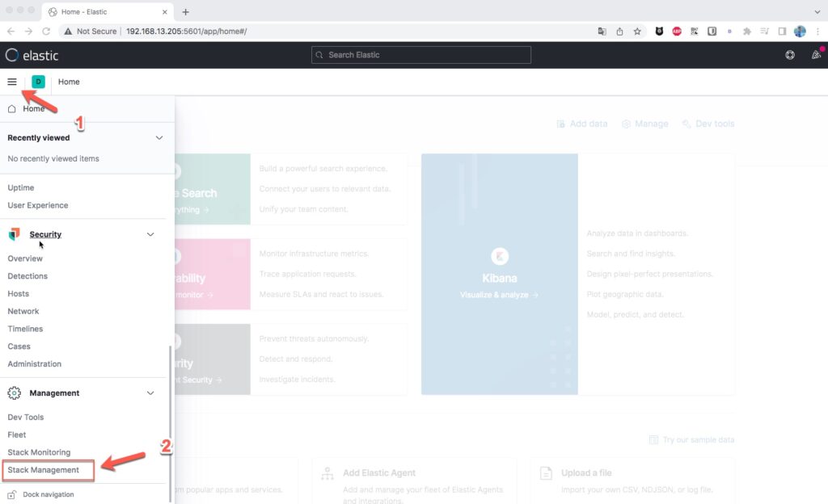Open the Kibana Visualize & analyze card
828x504 pixels.
(x=500, y=274)
